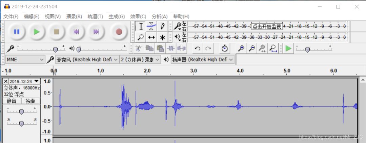Open the recording meter dropdown arrow

pyautogui.click(x=180, y=29)
